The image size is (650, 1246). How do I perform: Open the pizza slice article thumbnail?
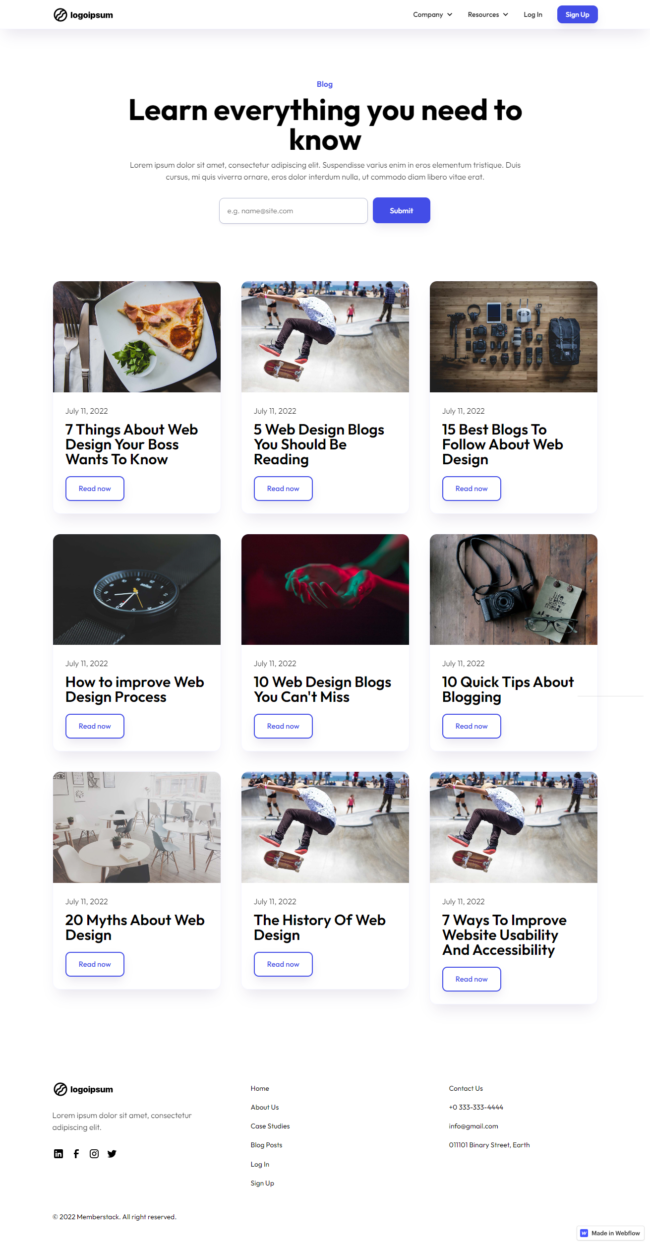point(137,337)
